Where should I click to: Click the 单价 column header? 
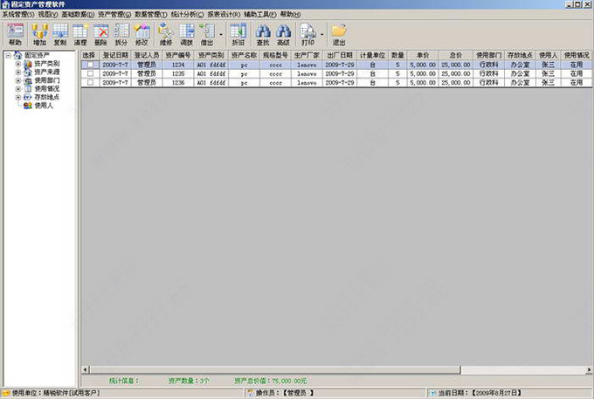coord(423,55)
